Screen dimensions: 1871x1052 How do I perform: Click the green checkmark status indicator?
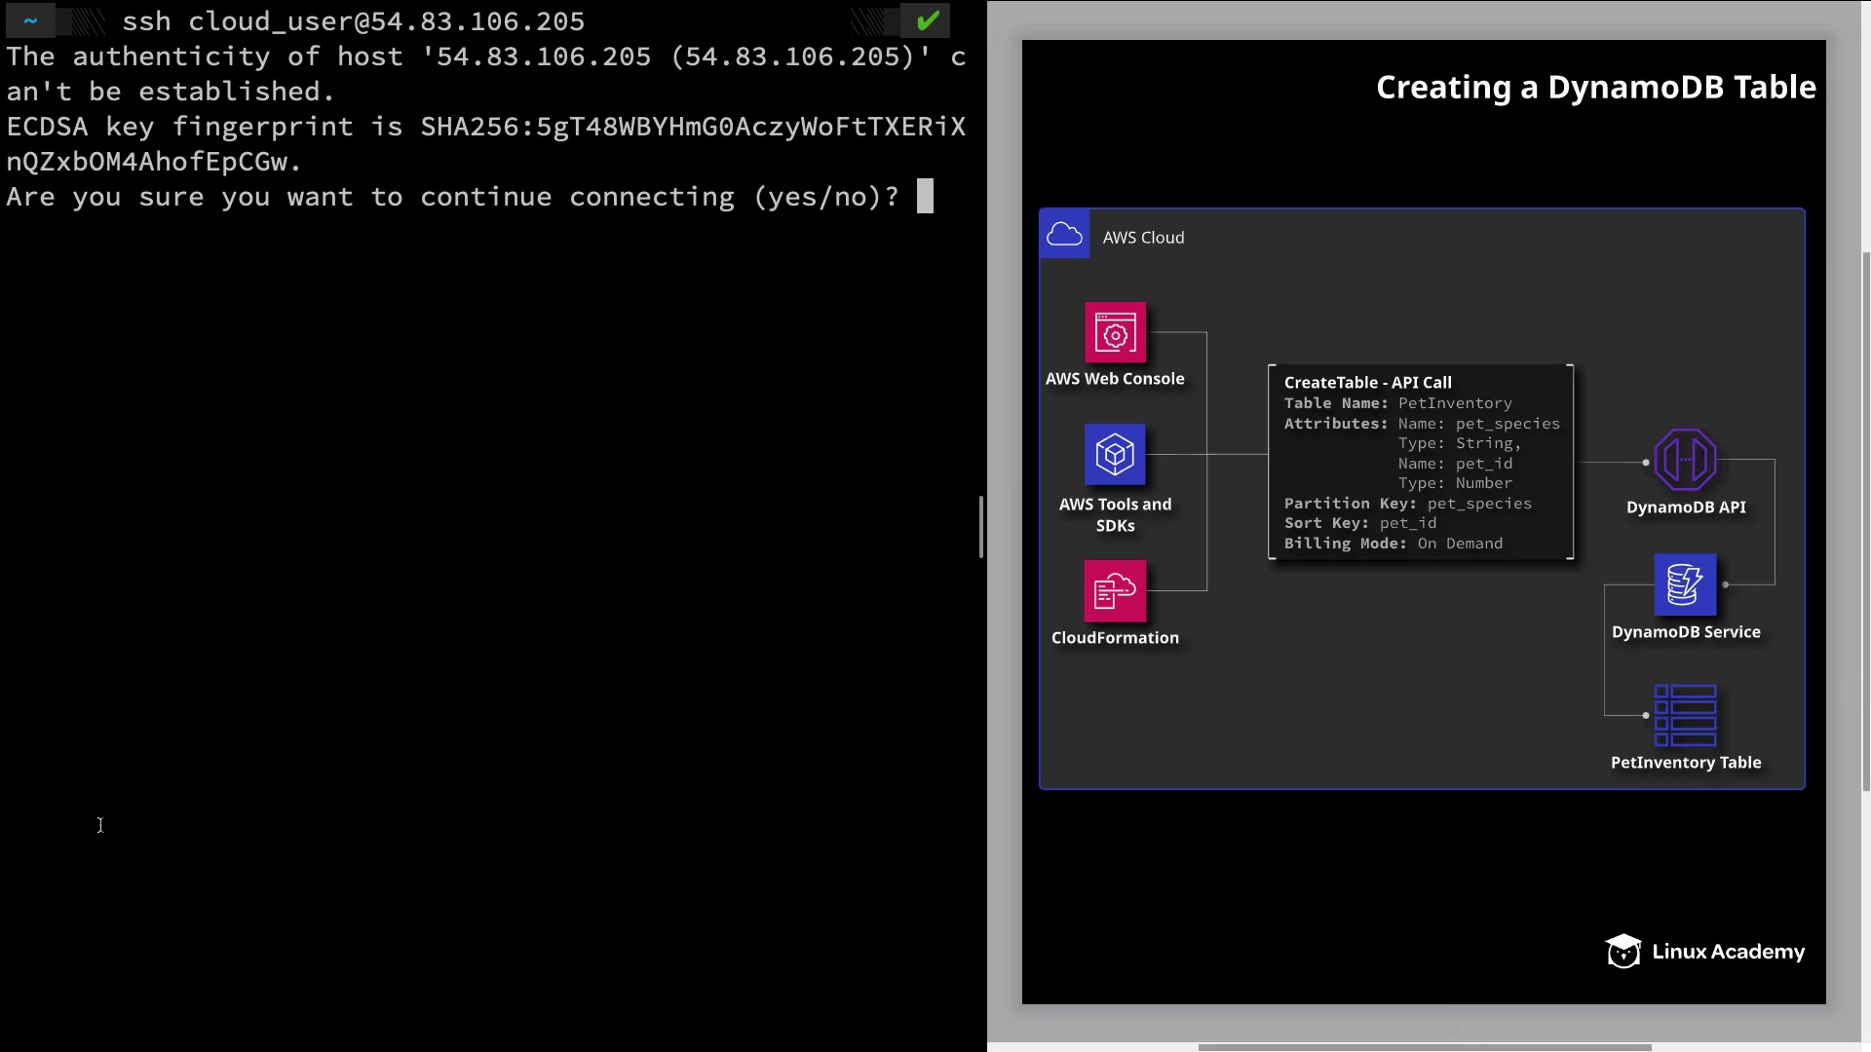point(927,20)
